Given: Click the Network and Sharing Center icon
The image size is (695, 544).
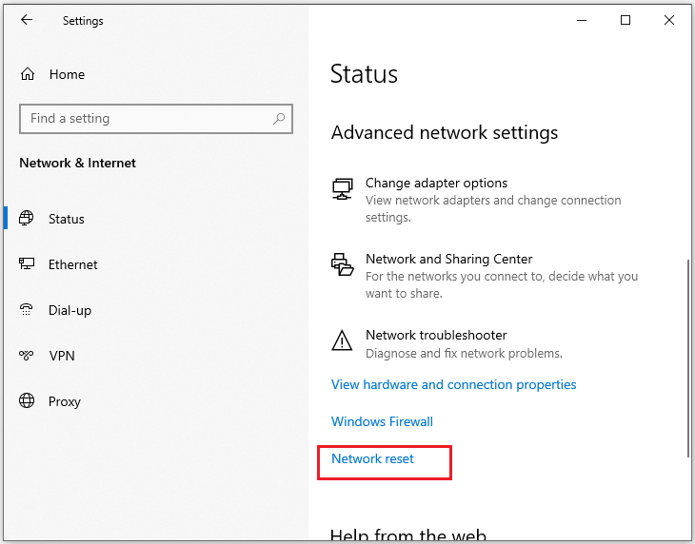Looking at the screenshot, I should (343, 264).
